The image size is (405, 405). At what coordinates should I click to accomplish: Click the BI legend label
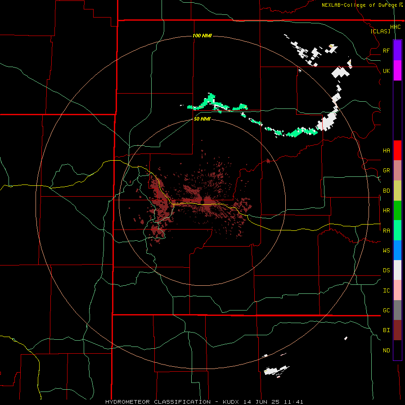coord(386,330)
